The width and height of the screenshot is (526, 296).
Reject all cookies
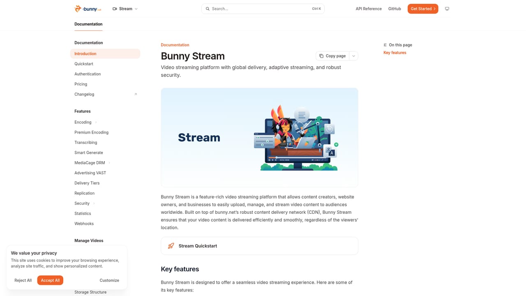point(23,280)
